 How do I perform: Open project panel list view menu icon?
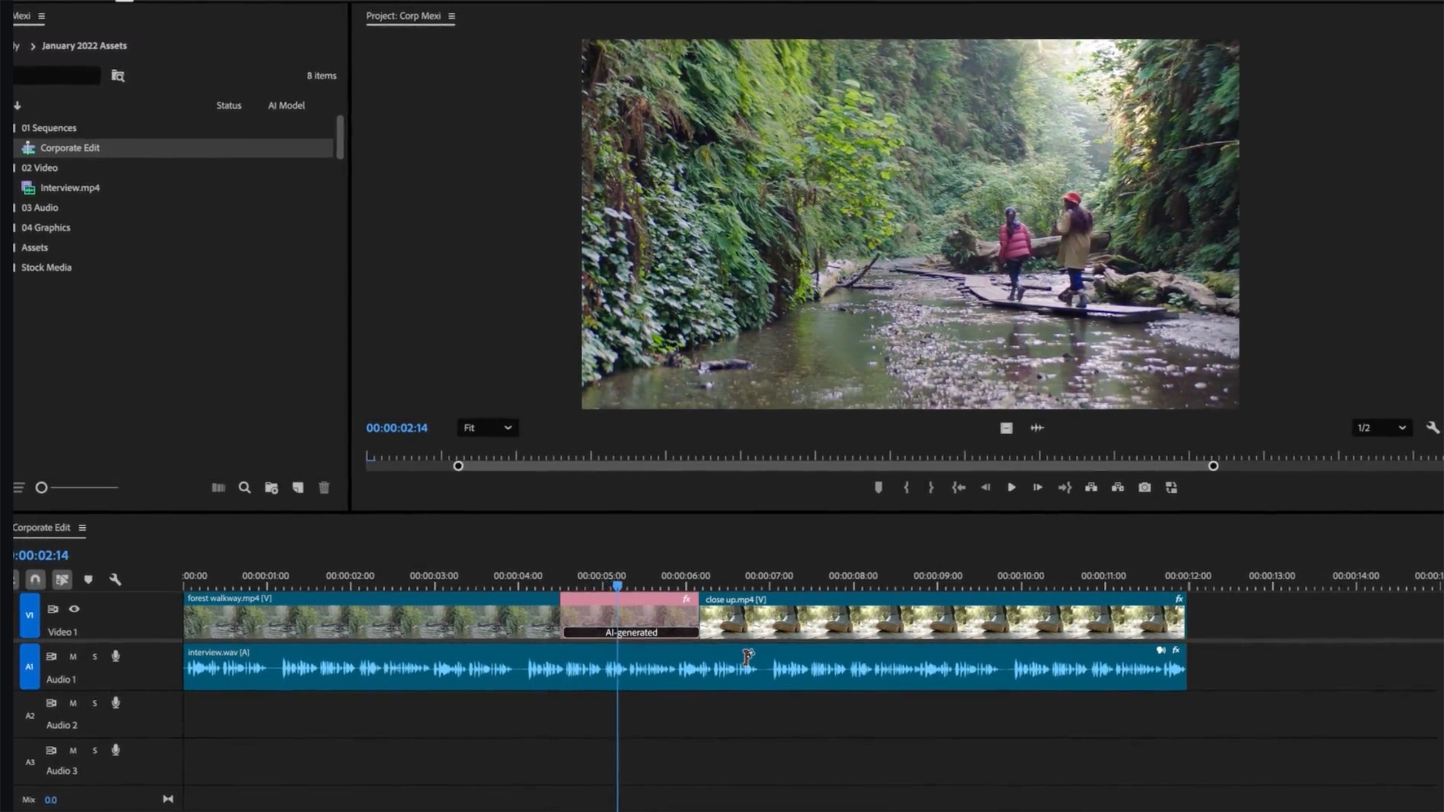19,488
